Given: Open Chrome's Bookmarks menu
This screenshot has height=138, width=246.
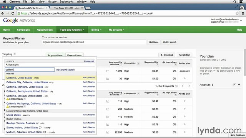Looking at the screenshot, I should pyautogui.click(x=66, y=2).
